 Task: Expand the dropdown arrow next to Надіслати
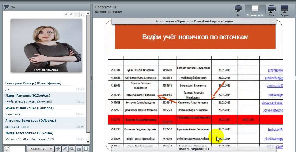point(51,149)
